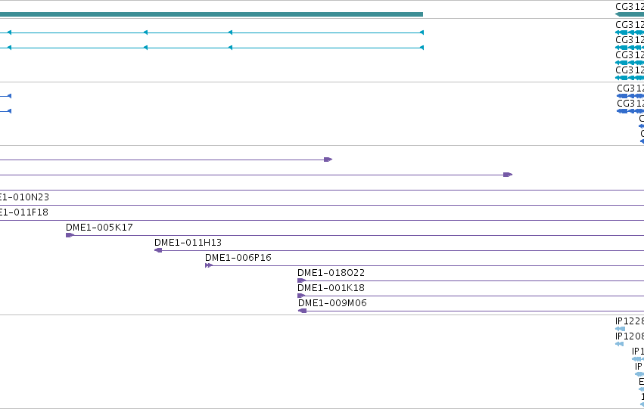The width and height of the screenshot is (644, 409).
Task: Select the purple arrow glyph of DME1-009M06
Action: (x=302, y=311)
